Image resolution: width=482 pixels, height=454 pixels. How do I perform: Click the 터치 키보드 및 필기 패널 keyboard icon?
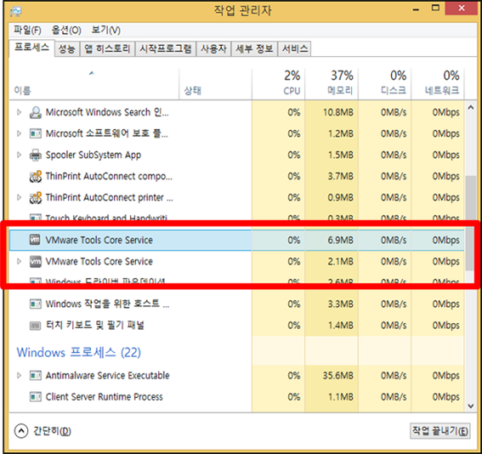tap(35, 326)
